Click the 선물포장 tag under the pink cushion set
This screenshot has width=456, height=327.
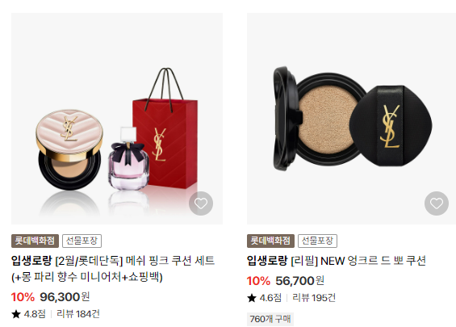point(82,241)
